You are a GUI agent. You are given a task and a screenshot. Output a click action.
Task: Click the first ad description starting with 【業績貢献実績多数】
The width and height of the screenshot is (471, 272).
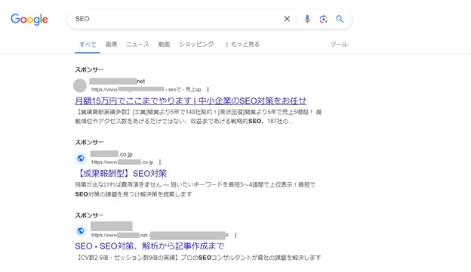click(x=199, y=116)
